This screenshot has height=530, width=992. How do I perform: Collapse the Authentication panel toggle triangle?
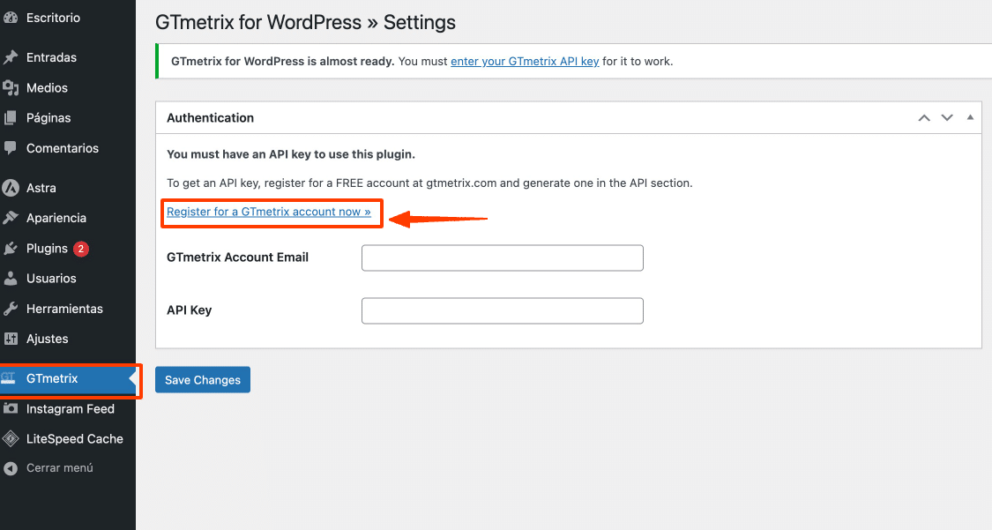[970, 117]
